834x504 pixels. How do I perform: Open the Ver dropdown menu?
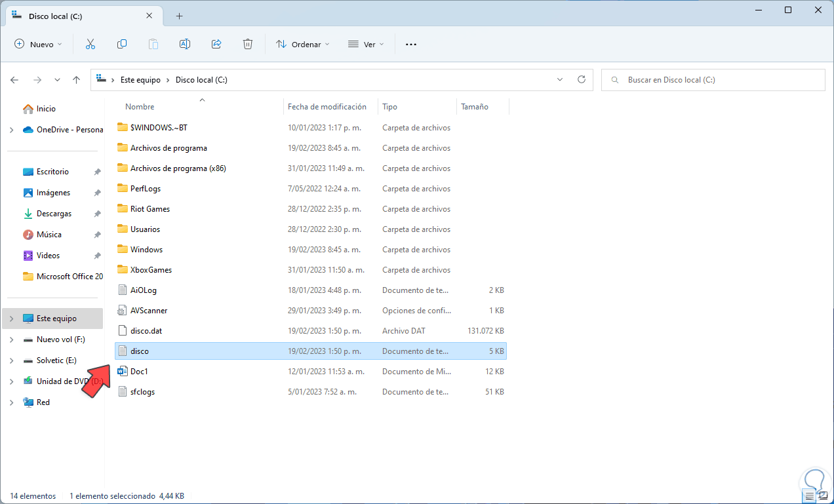pos(366,44)
